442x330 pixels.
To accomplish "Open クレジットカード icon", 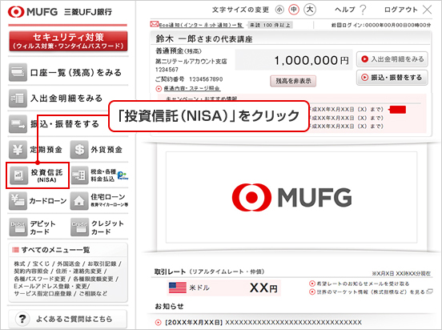I will [79, 227].
